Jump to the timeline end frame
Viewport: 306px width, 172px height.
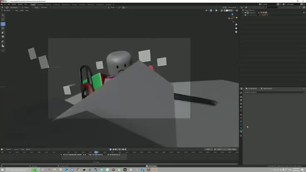(x=126, y=149)
